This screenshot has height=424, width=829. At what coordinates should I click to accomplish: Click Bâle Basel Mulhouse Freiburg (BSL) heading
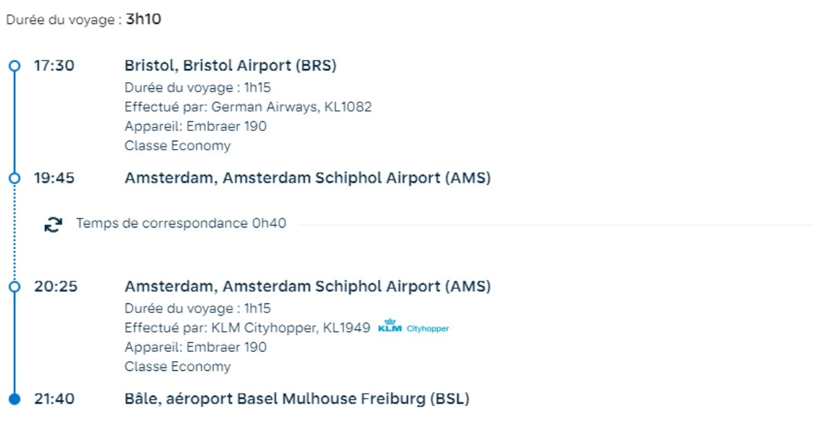[297, 398]
